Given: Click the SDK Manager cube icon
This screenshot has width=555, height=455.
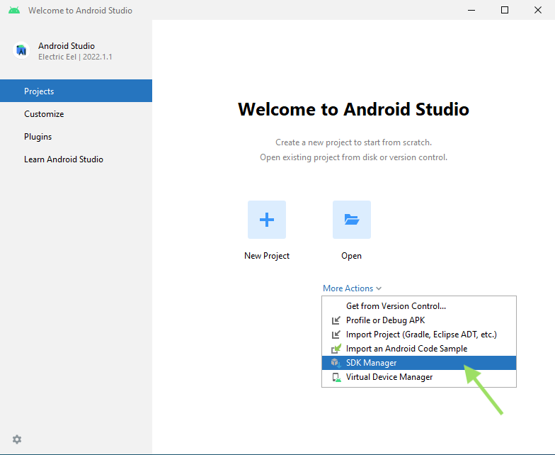Looking at the screenshot, I should pos(336,363).
